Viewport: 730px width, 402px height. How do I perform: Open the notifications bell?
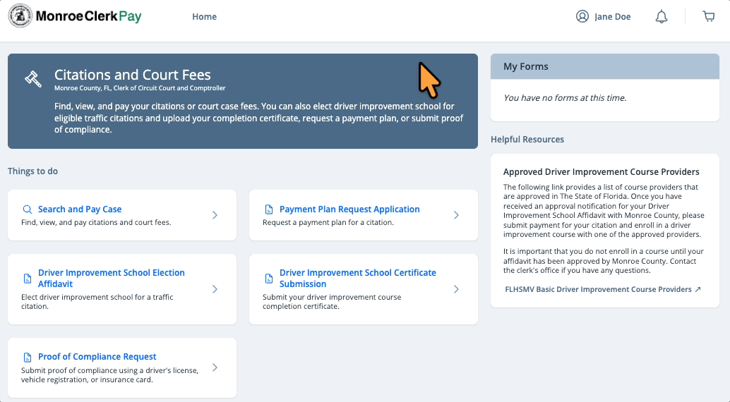(x=662, y=17)
